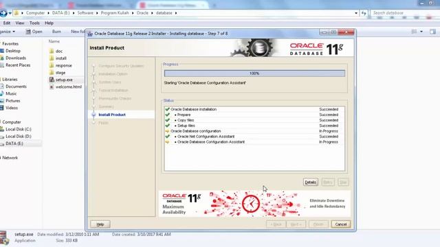Image resolution: width=440 pixels, height=247 pixels.
Task: Click Program Kuliah in the breadcrumb
Action: pos(115,13)
